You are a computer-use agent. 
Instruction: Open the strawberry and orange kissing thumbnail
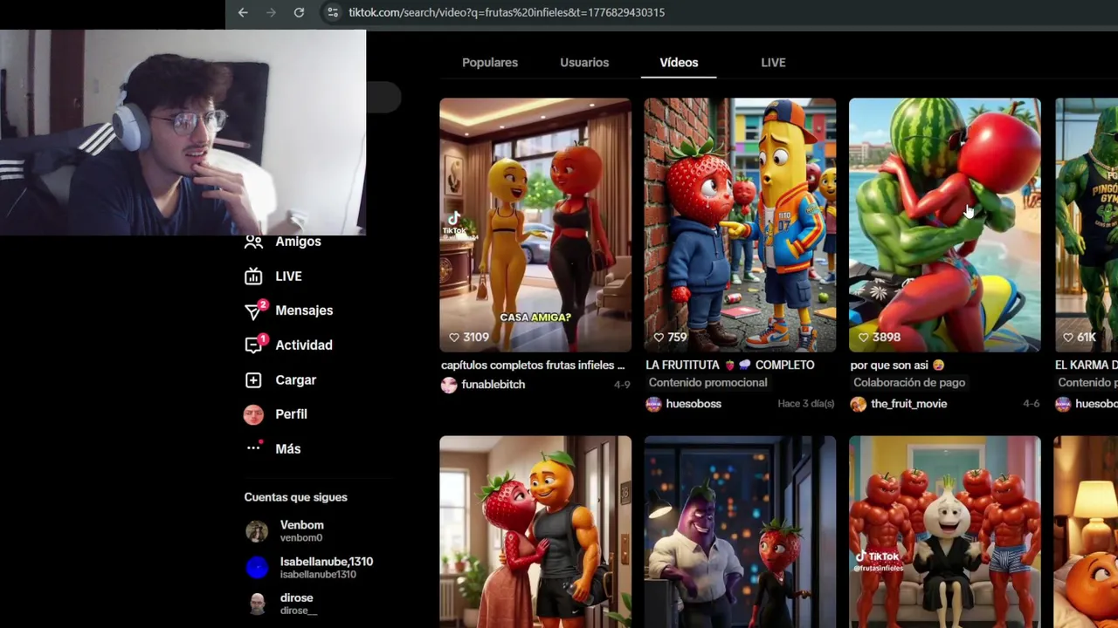535,532
